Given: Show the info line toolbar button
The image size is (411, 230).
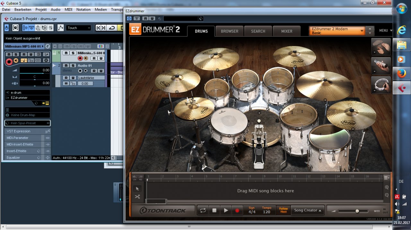Looking at the screenshot, I should 31,28.
